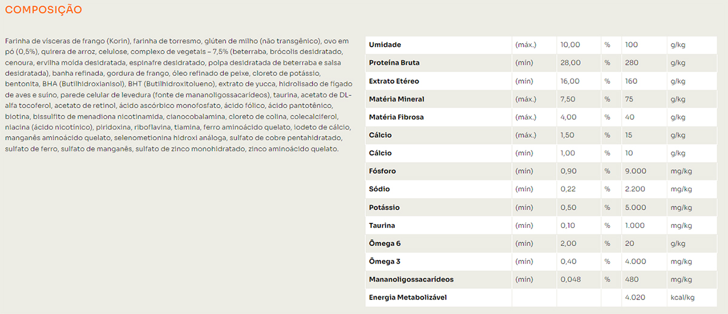Select the "0,048" percentage value

point(570,279)
